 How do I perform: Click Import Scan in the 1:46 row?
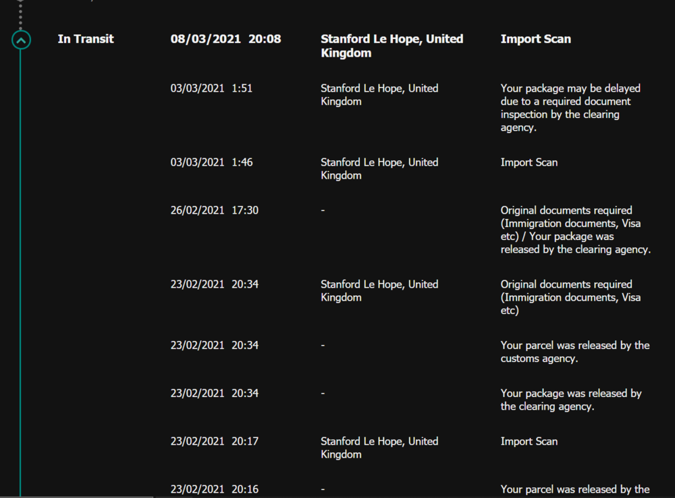pos(529,162)
